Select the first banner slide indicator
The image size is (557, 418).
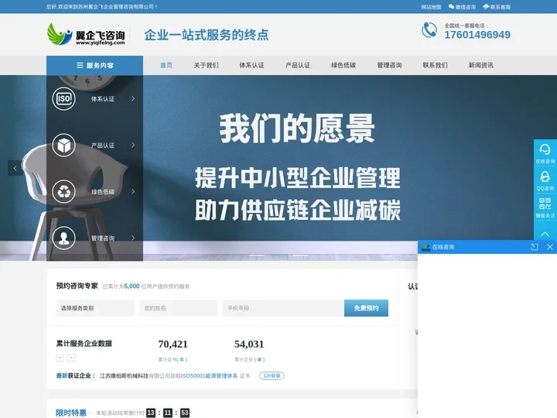pos(257,255)
